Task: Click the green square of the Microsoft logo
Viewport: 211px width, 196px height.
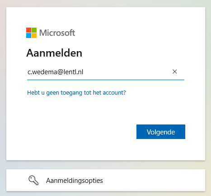Action: coord(34,30)
